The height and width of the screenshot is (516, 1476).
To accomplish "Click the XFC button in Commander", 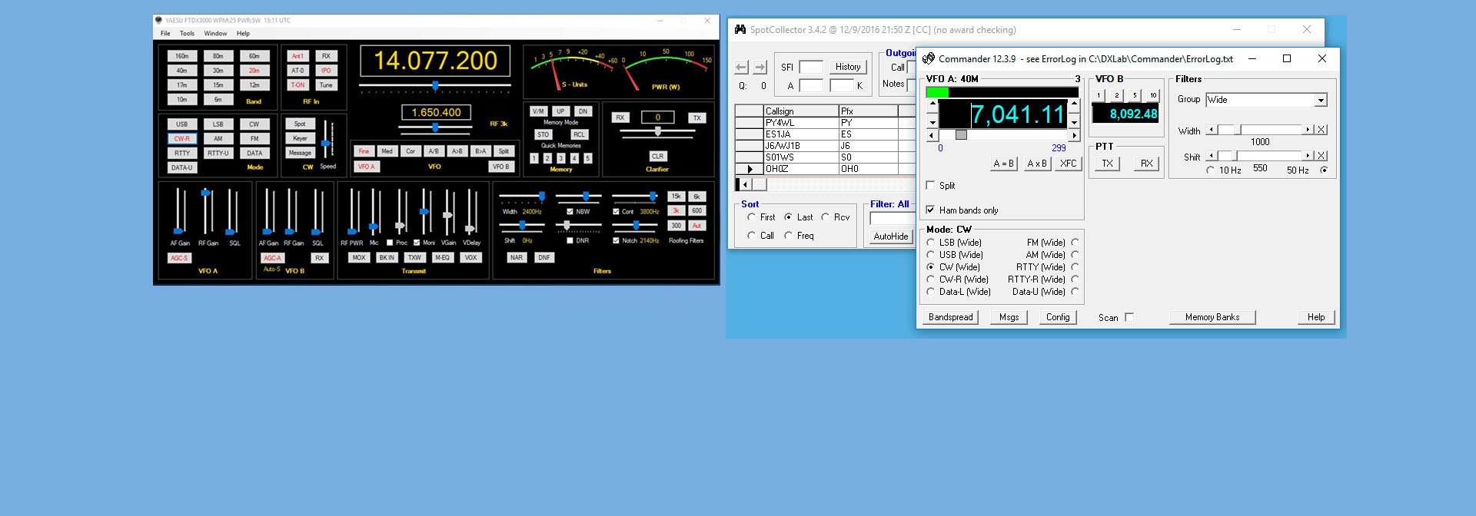I will [x=1068, y=164].
